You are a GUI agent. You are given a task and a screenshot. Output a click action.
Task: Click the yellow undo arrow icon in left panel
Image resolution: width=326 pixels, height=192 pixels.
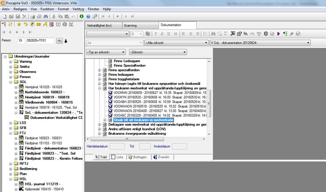pyautogui.click(x=25, y=24)
